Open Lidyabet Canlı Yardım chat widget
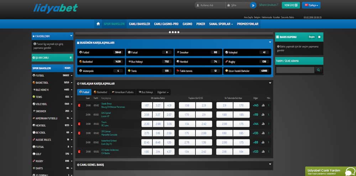Image resolution: width=356 pixels, height=176 pixels. (x=330, y=171)
